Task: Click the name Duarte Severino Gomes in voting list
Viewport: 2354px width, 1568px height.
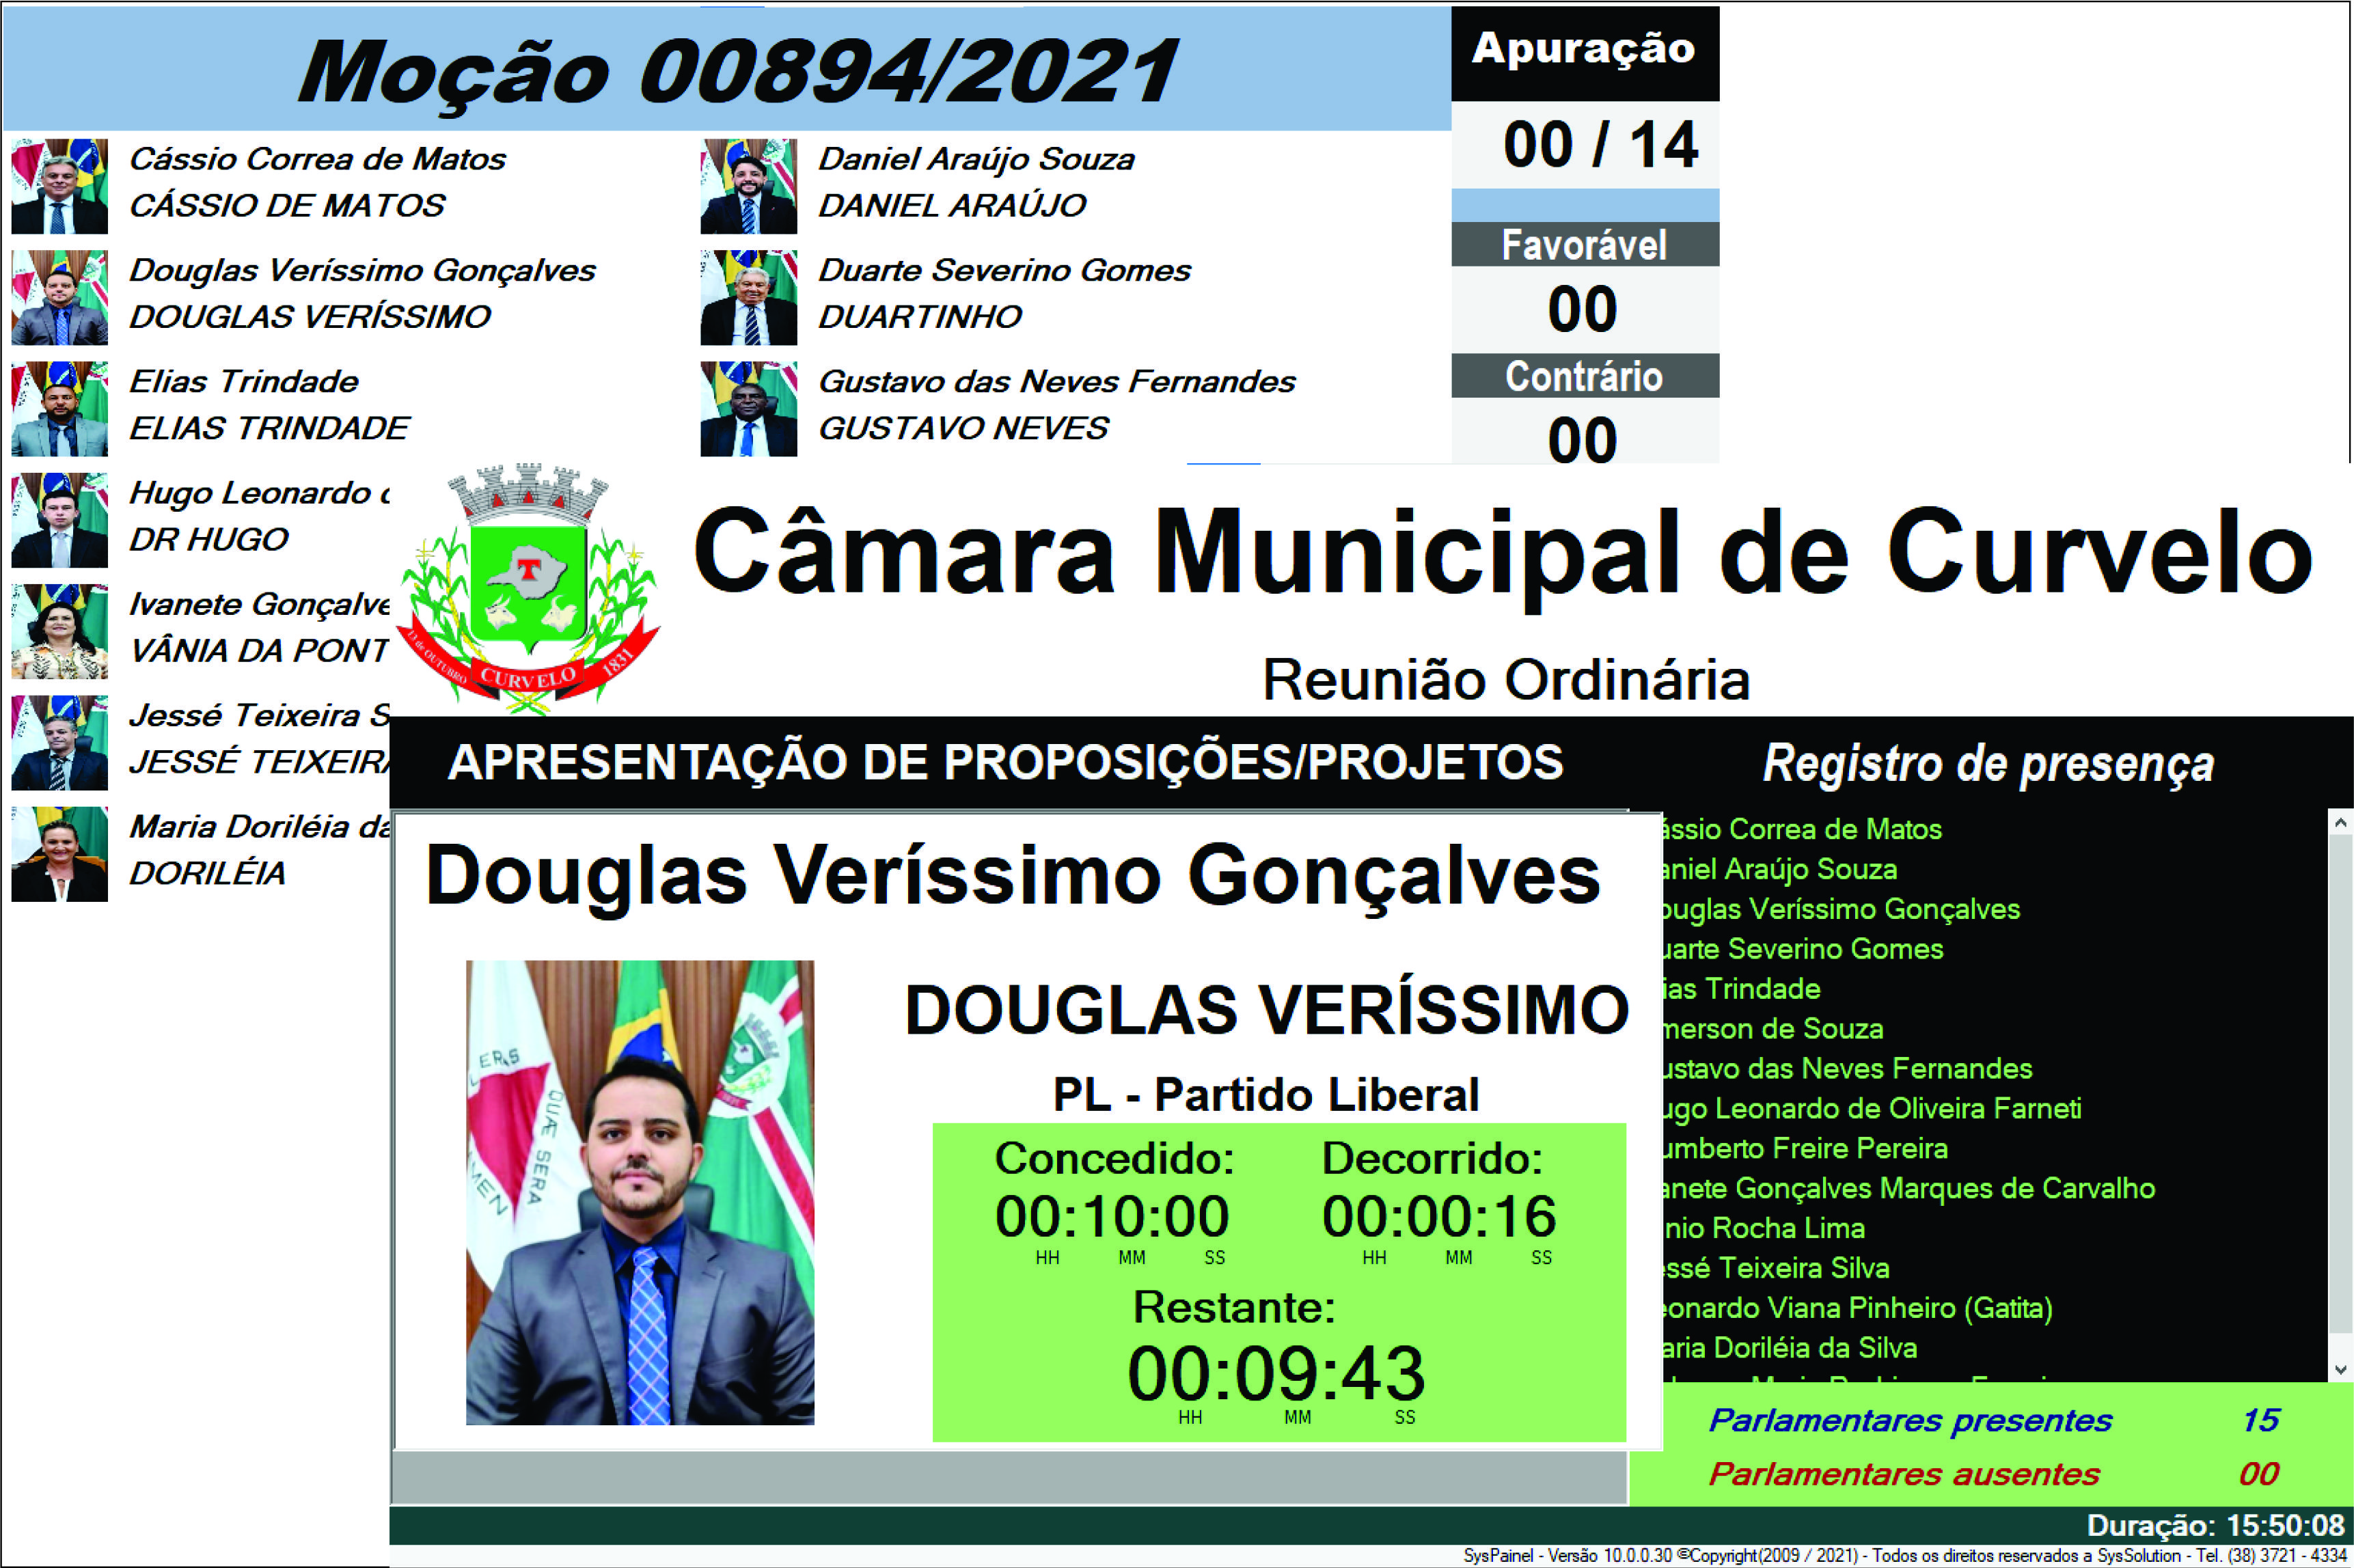Action: pyautogui.click(x=1004, y=270)
